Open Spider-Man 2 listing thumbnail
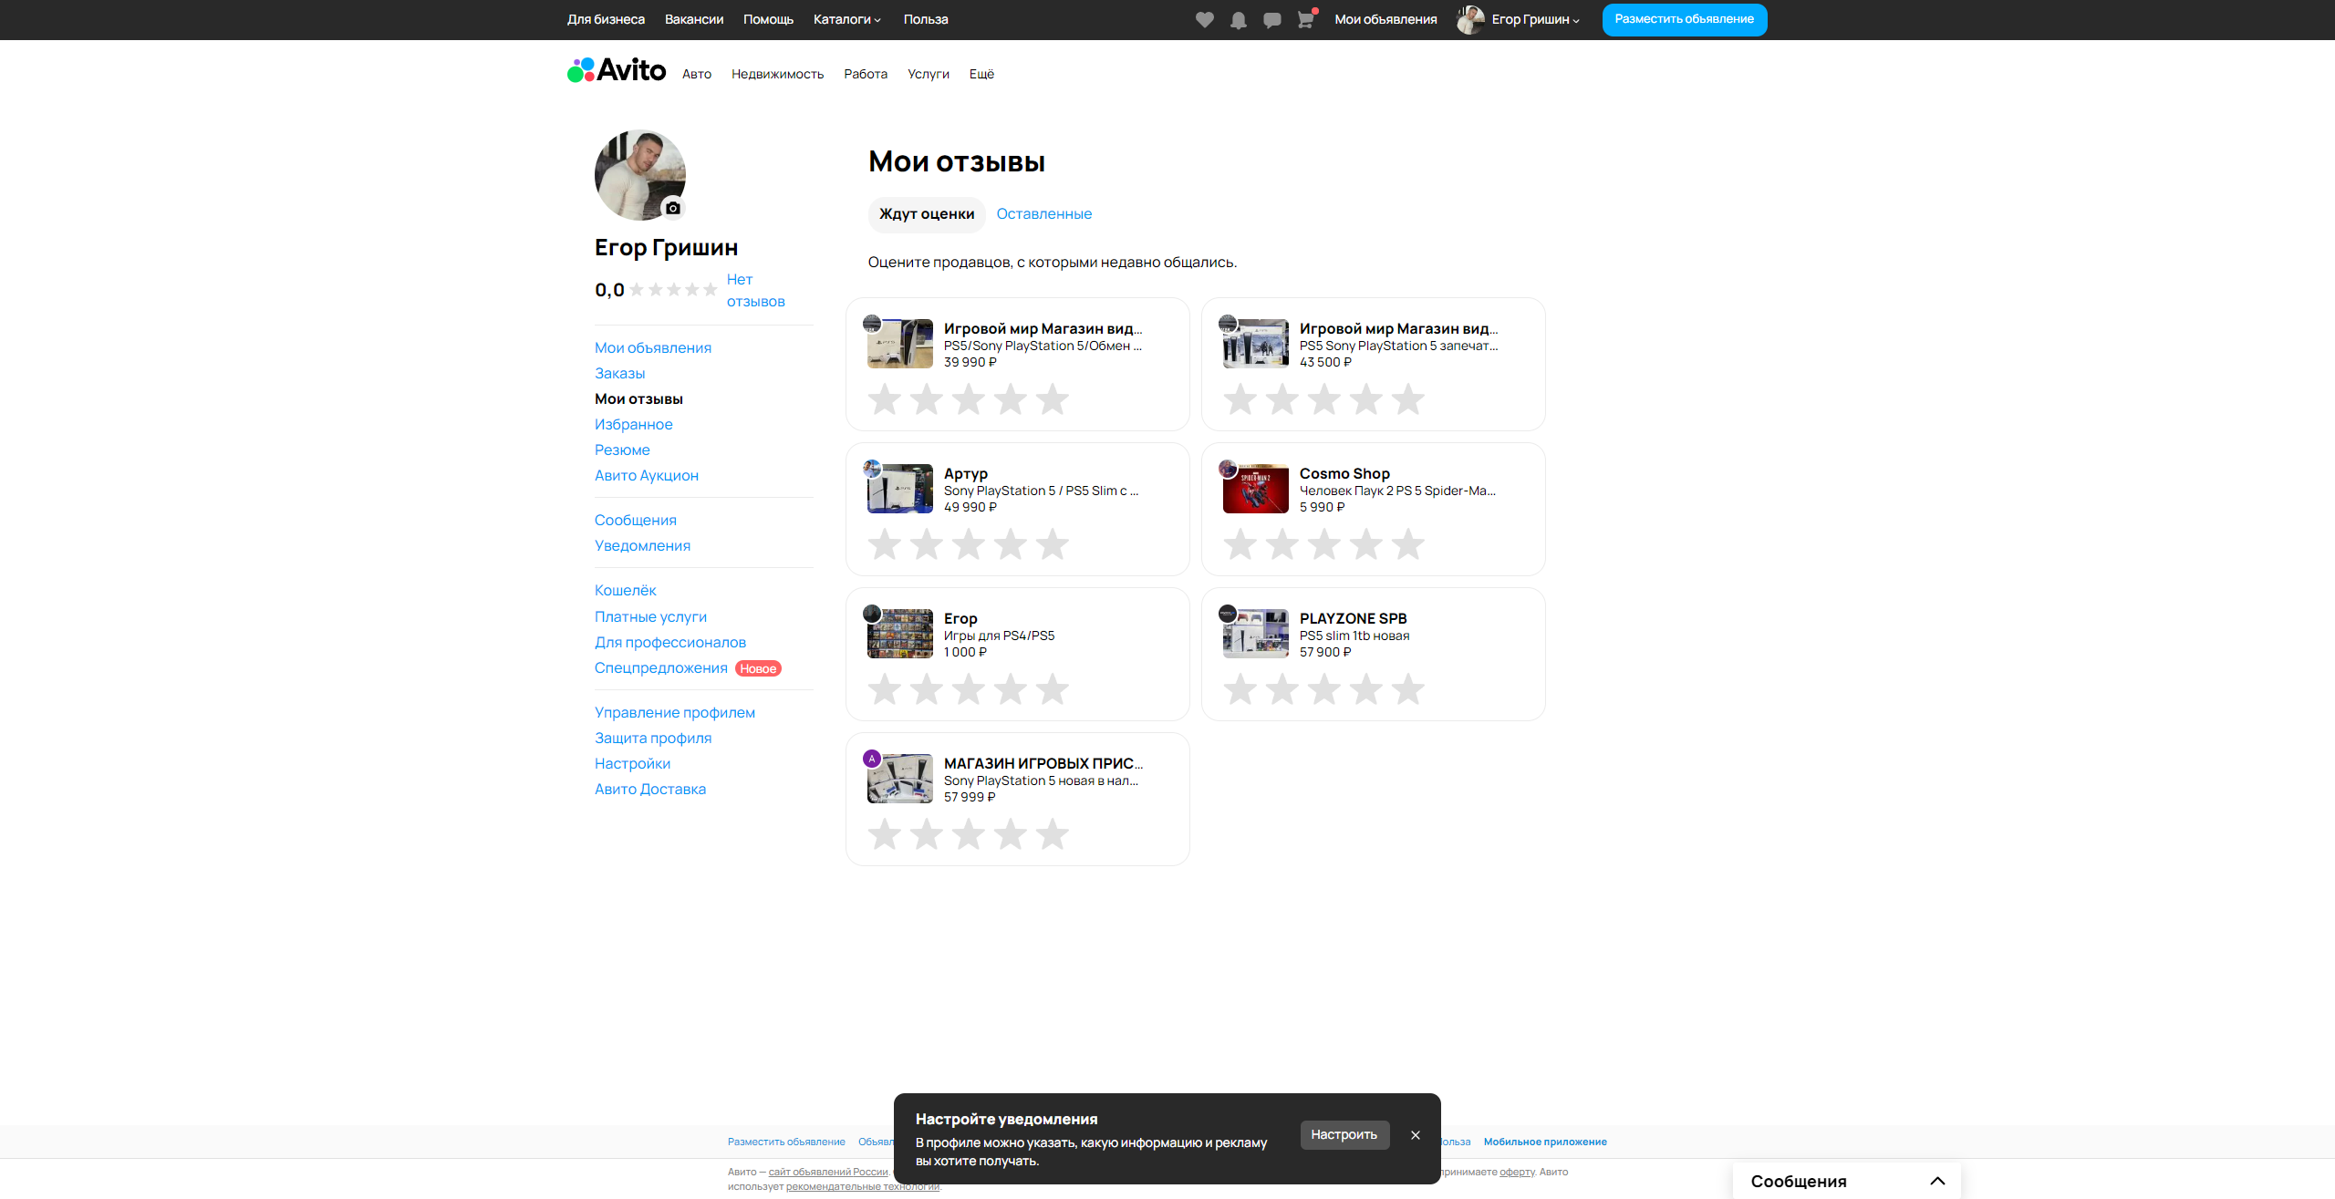 (x=1255, y=489)
